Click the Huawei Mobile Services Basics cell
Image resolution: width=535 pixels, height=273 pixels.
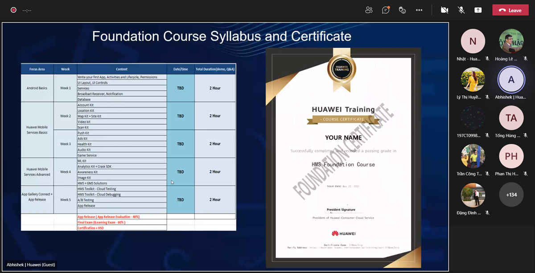click(37, 130)
